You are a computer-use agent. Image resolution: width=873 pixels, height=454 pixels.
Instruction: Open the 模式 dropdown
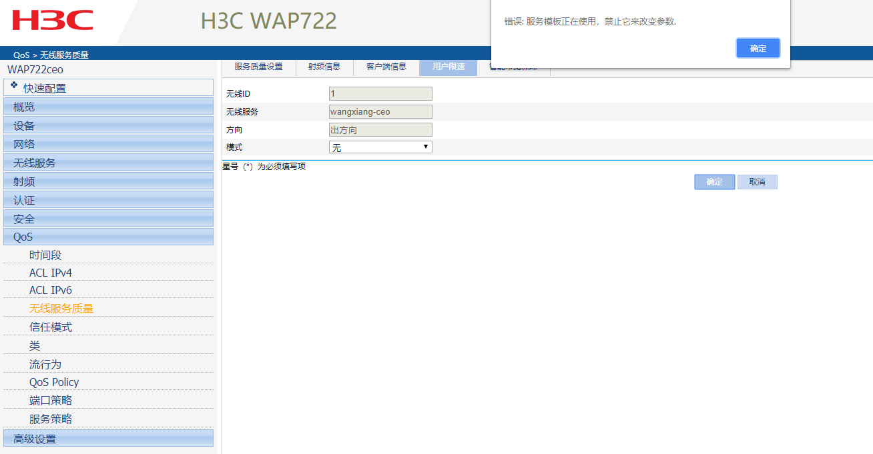coord(380,147)
